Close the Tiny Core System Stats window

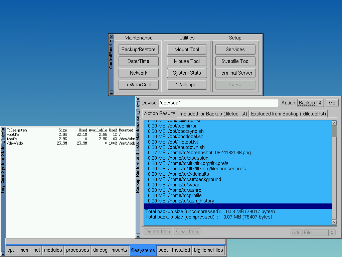click(x=3, y=129)
